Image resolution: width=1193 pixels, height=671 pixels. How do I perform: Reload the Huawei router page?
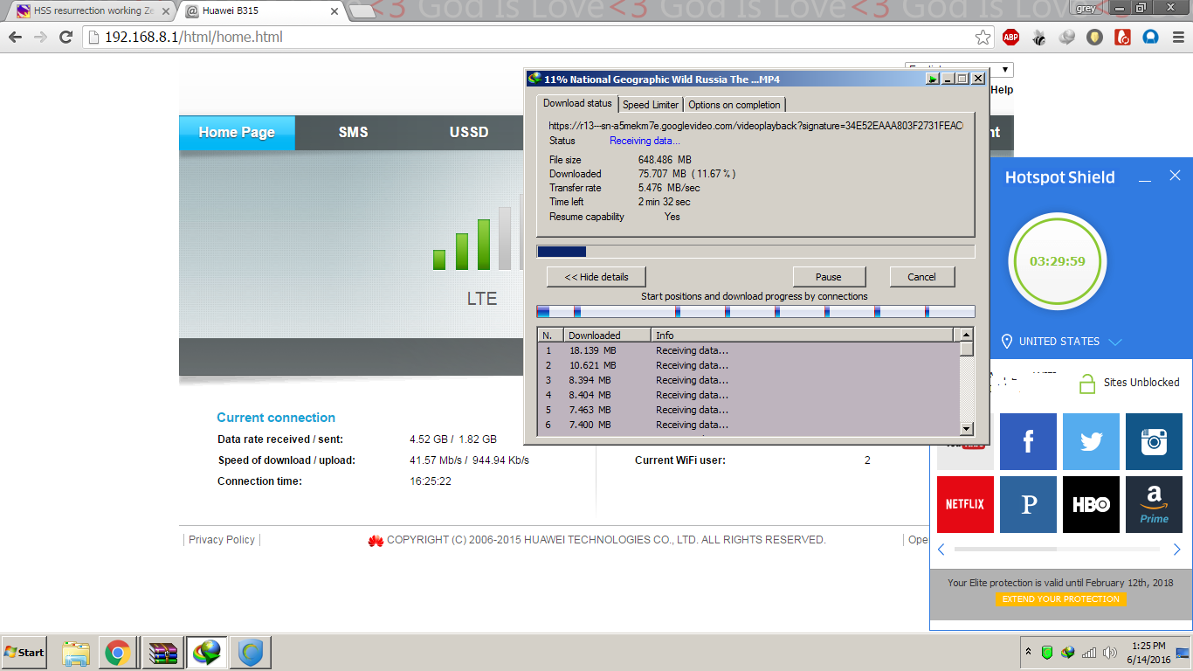tap(66, 38)
